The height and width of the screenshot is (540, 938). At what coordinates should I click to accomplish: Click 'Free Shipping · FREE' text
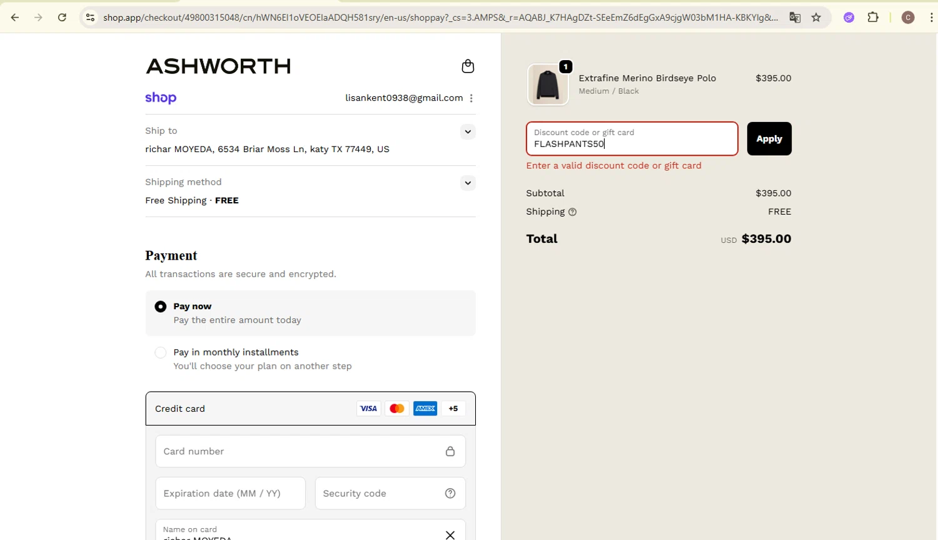tap(192, 201)
